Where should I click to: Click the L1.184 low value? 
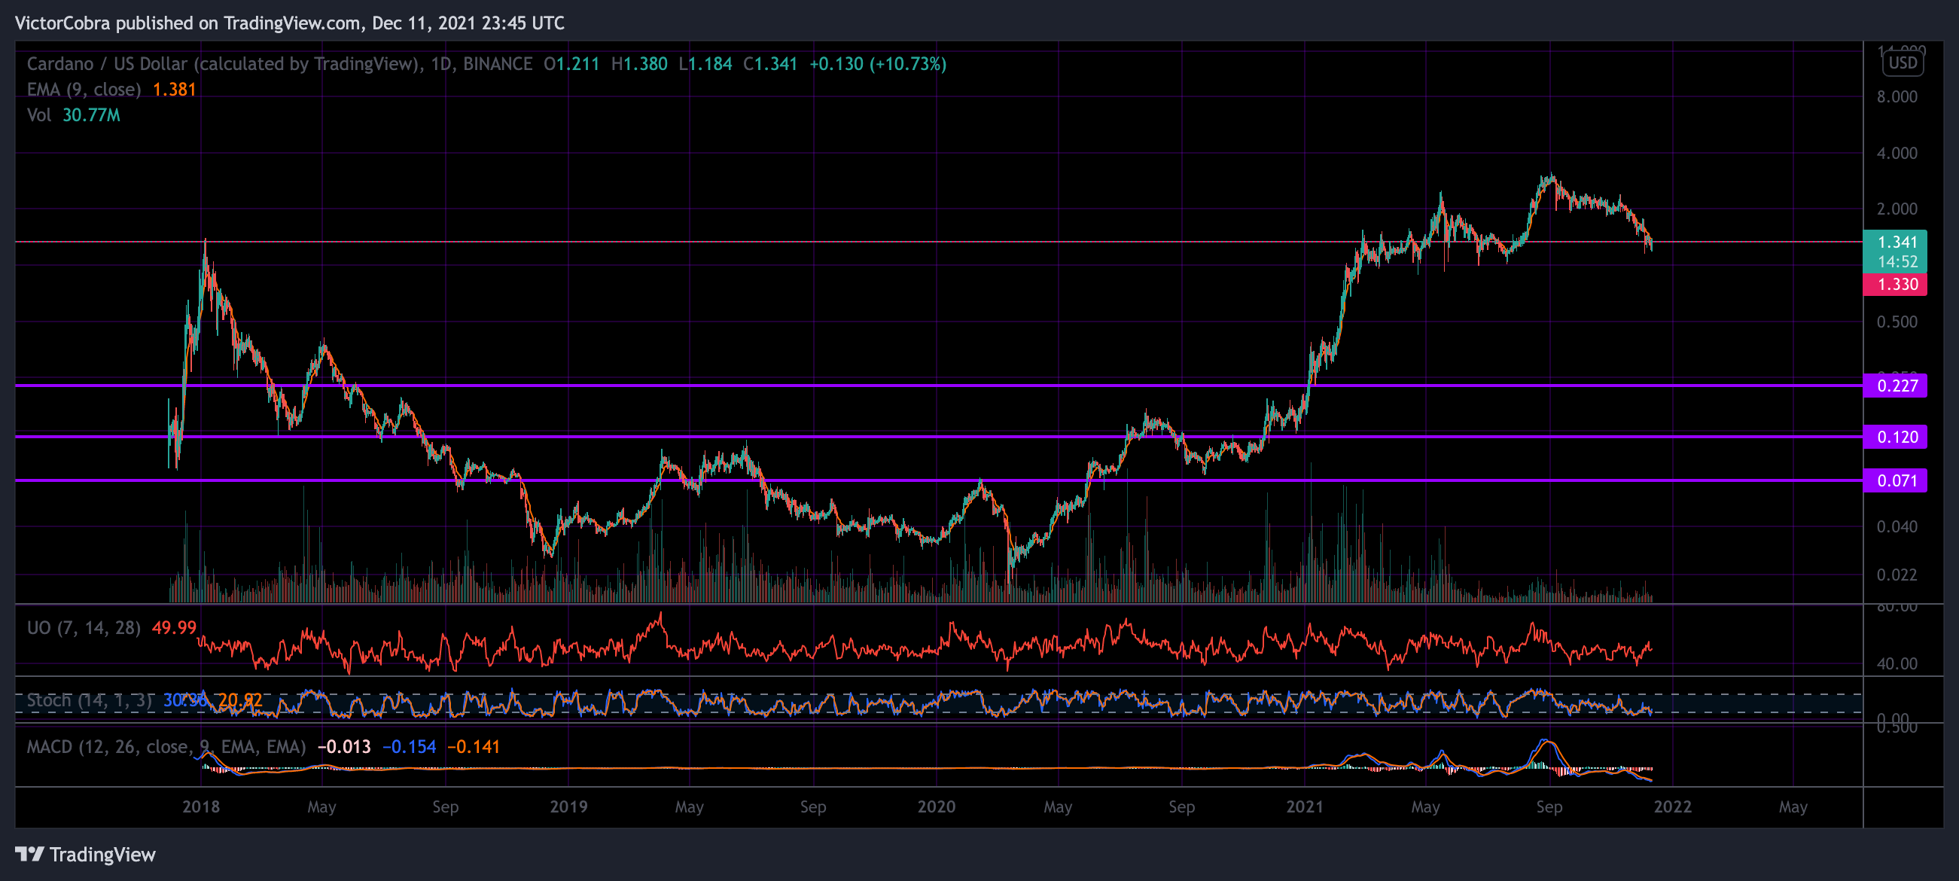click(x=705, y=63)
